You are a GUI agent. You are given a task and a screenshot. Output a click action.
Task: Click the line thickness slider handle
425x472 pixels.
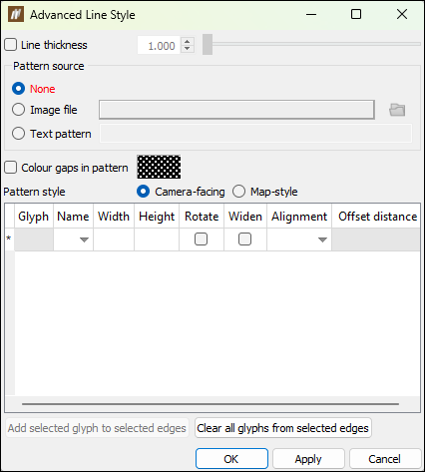coord(208,44)
